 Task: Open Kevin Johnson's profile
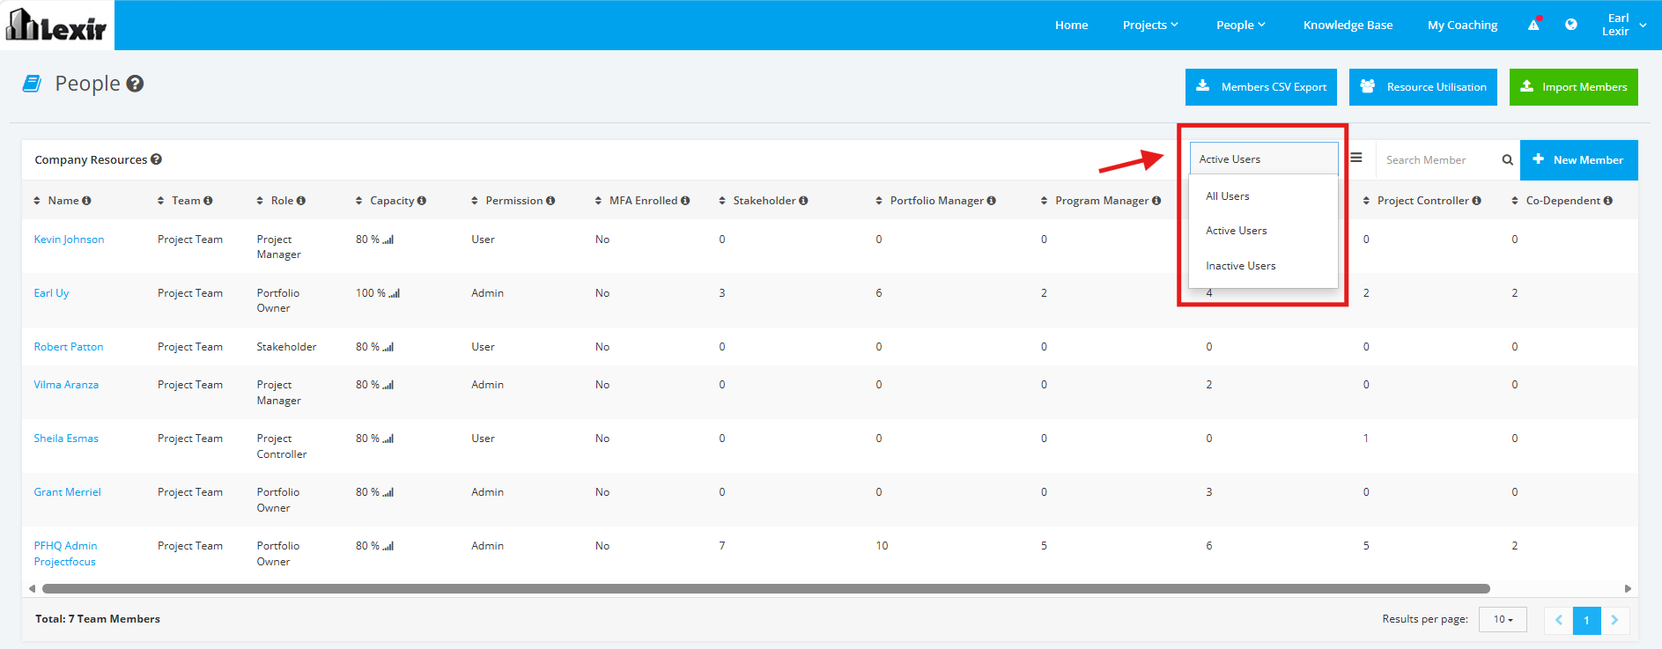coord(69,240)
